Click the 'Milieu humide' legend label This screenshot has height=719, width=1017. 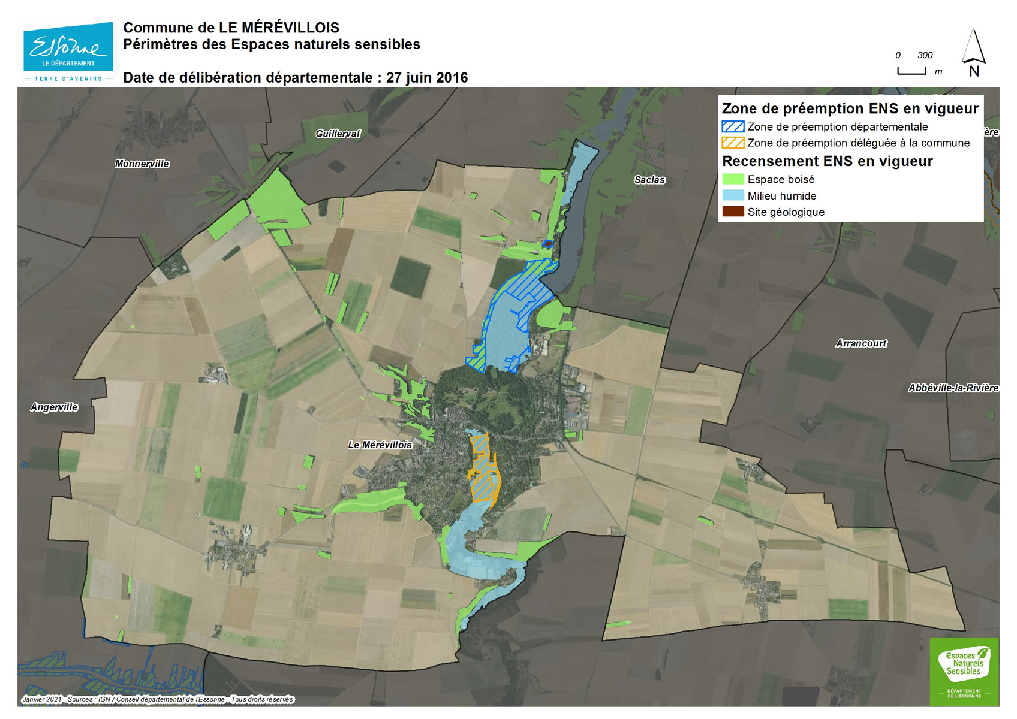click(782, 196)
